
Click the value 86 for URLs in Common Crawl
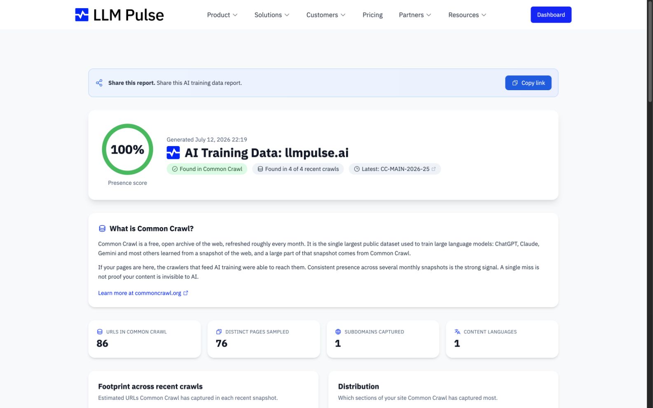click(102, 343)
